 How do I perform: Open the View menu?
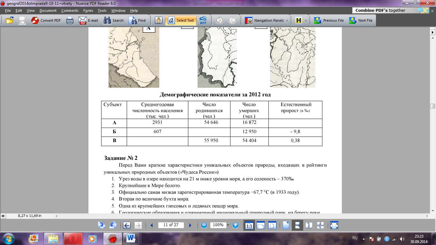31,11
